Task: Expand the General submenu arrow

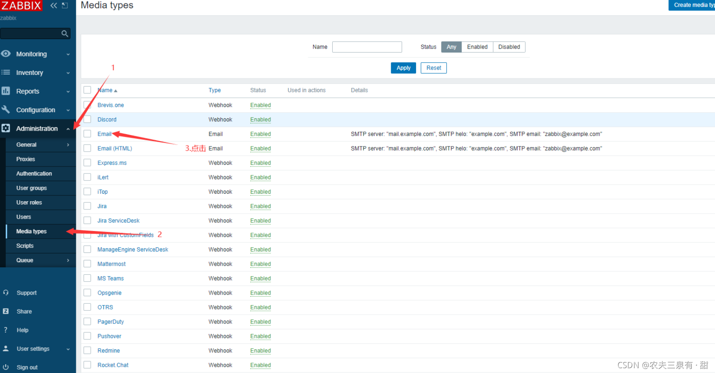Action: click(68, 145)
